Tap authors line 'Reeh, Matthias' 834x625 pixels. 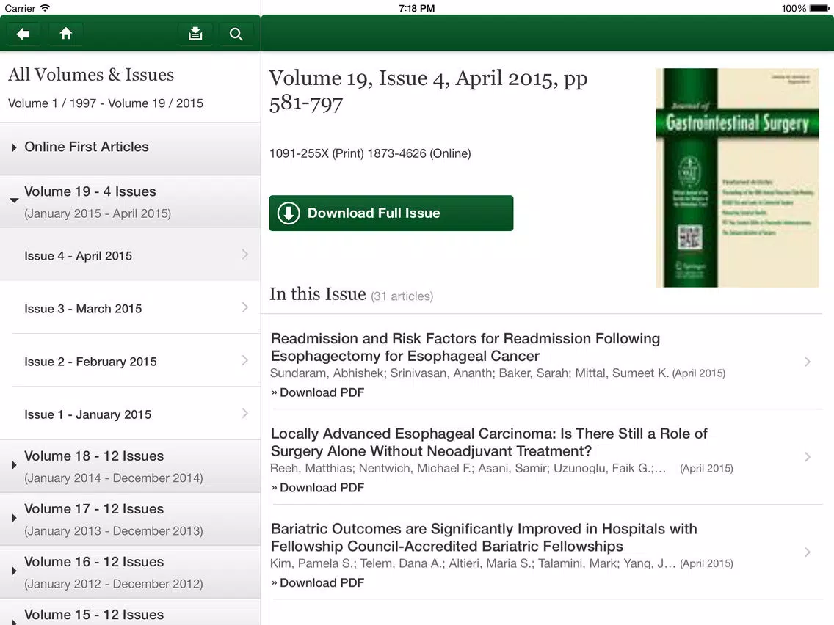[468, 468]
